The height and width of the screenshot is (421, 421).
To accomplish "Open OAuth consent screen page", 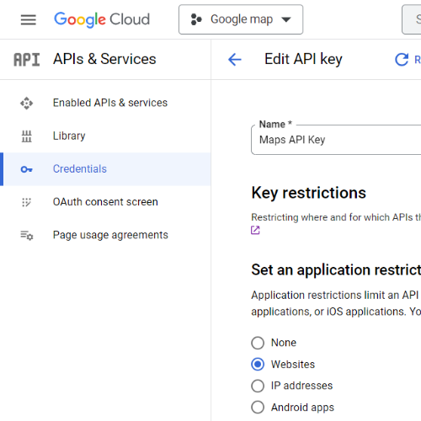I will tap(105, 202).
